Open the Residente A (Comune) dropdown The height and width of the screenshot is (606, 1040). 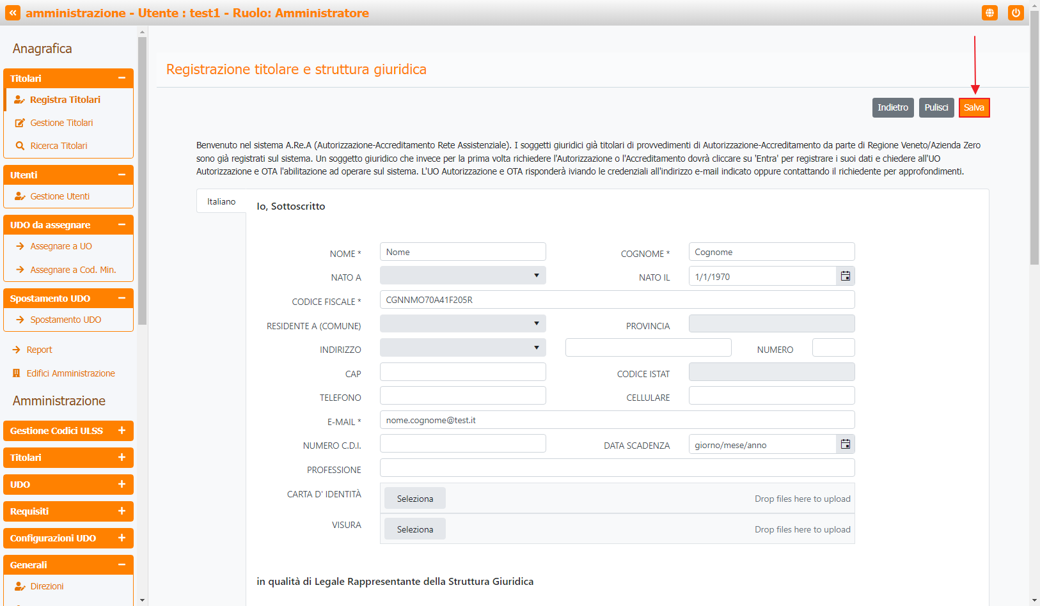[x=462, y=323]
